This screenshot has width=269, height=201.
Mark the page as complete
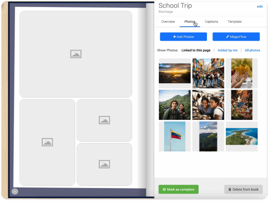pos(178,189)
